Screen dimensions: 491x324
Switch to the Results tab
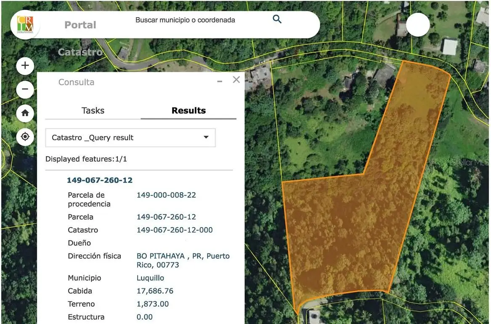(188, 110)
